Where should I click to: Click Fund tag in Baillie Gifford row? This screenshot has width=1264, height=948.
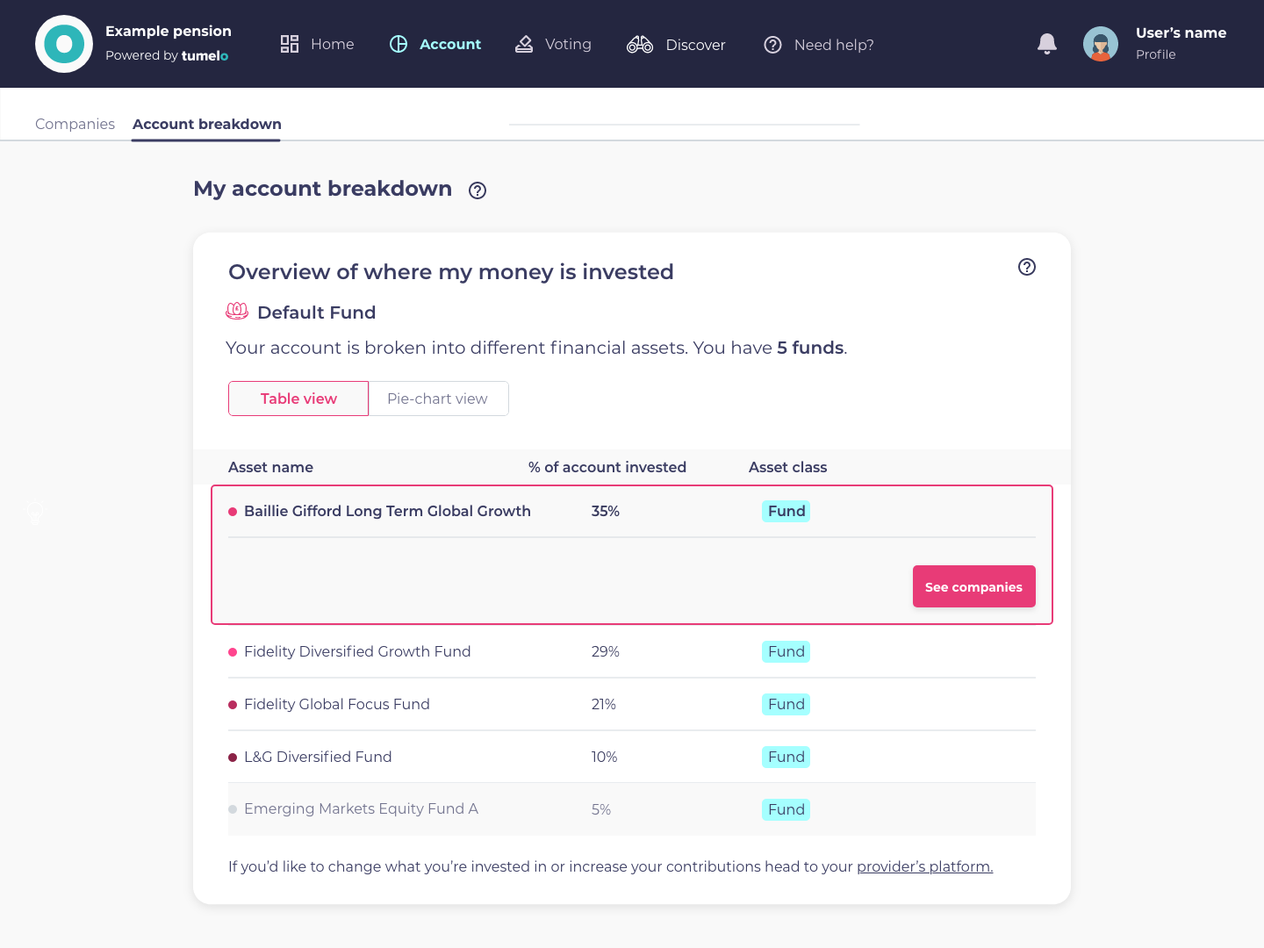tap(786, 511)
